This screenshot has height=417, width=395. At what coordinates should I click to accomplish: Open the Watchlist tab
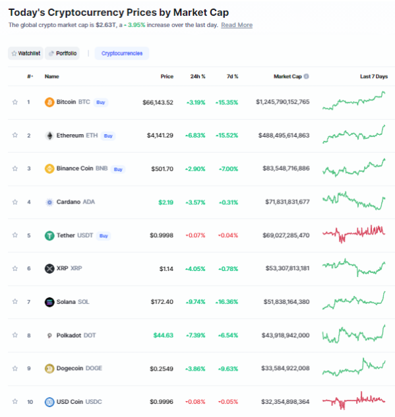click(x=26, y=54)
